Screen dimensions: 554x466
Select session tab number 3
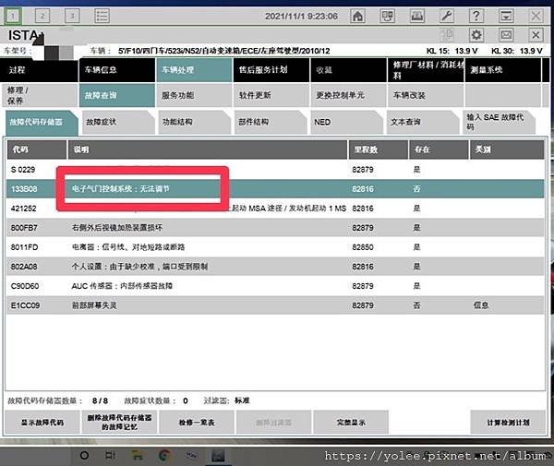(72, 16)
